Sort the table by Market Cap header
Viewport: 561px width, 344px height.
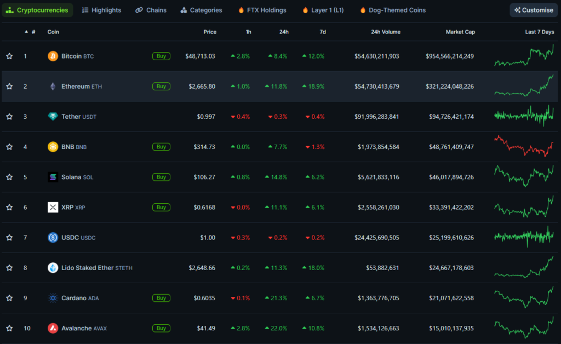tap(460, 32)
